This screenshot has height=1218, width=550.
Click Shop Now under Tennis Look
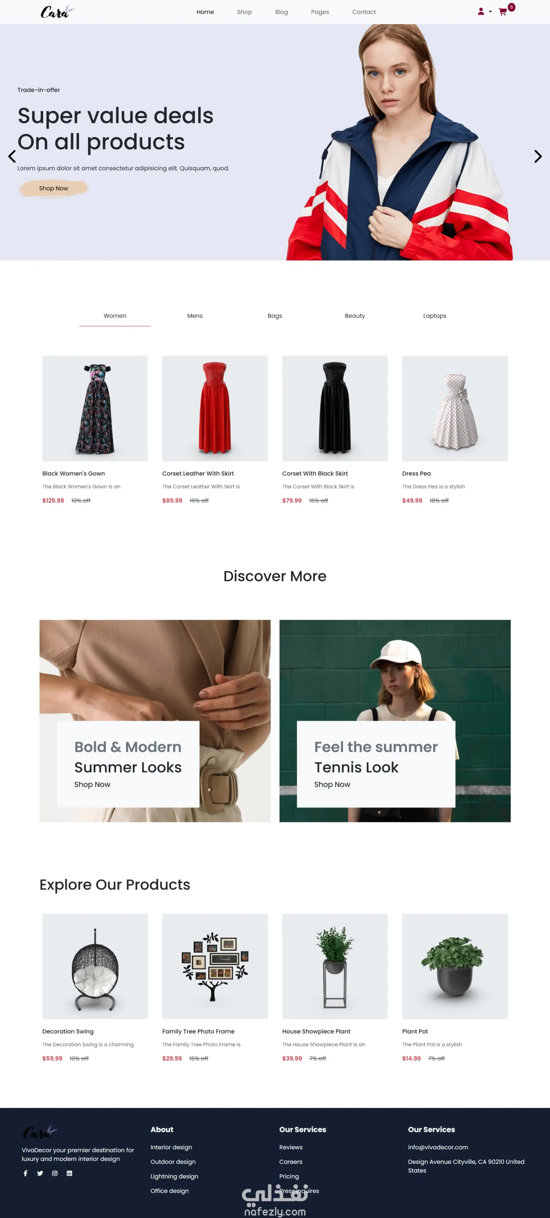(332, 784)
